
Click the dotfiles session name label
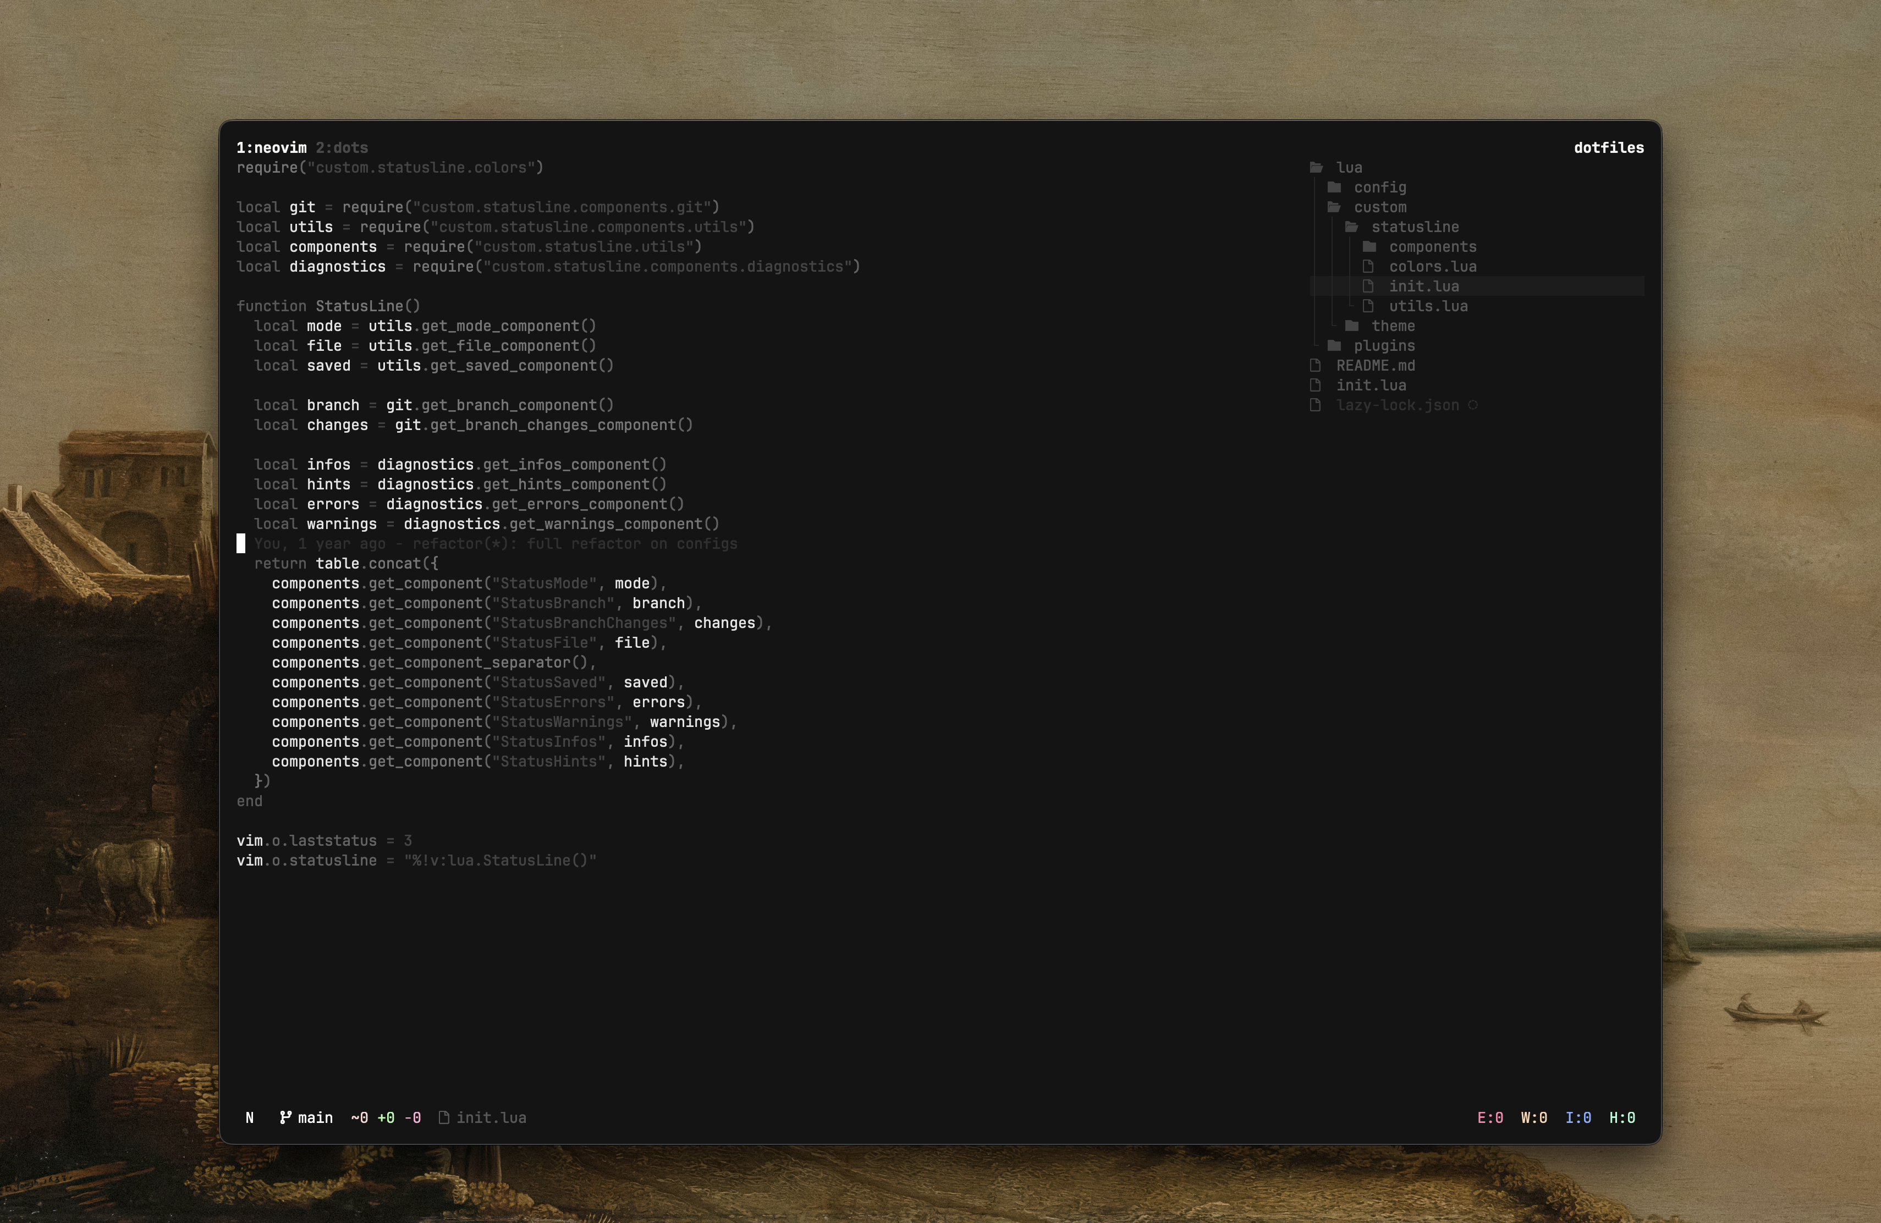tap(1608, 148)
